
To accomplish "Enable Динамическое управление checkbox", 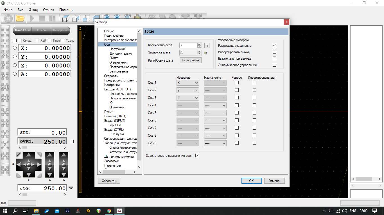I will click(275, 65).
